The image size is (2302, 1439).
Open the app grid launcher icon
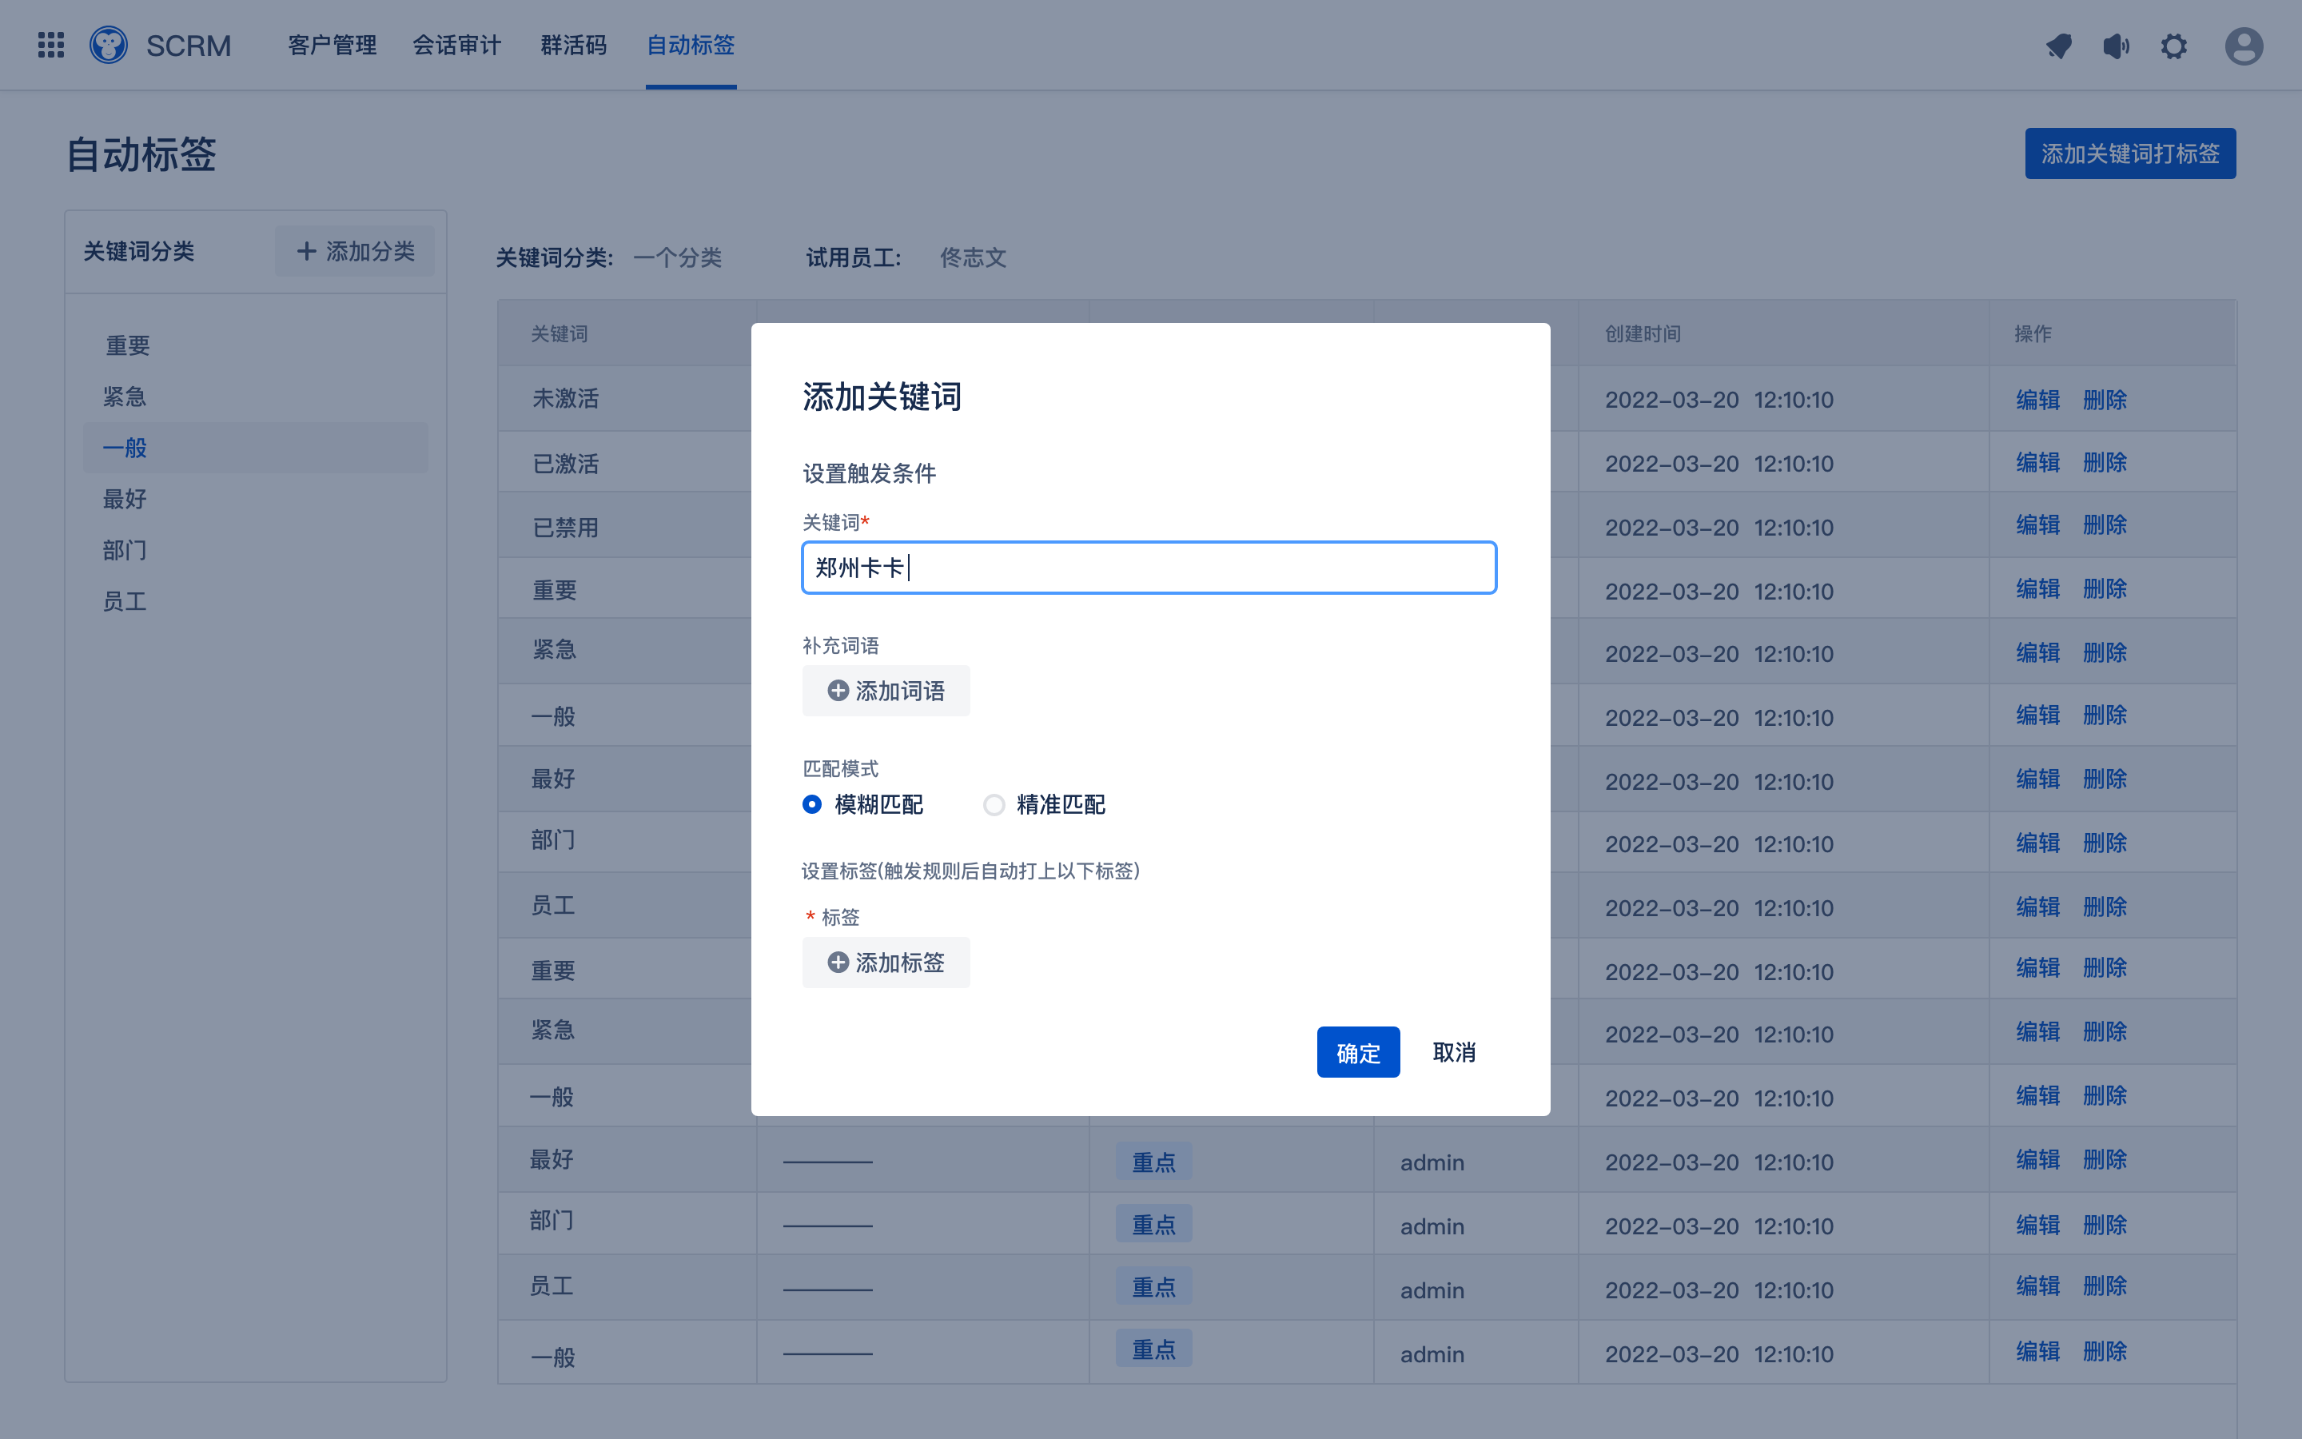click(50, 45)
